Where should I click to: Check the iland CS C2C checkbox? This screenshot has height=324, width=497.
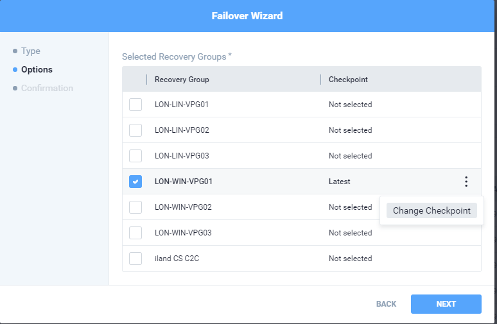pyautogui.click(x=135, y=259)
